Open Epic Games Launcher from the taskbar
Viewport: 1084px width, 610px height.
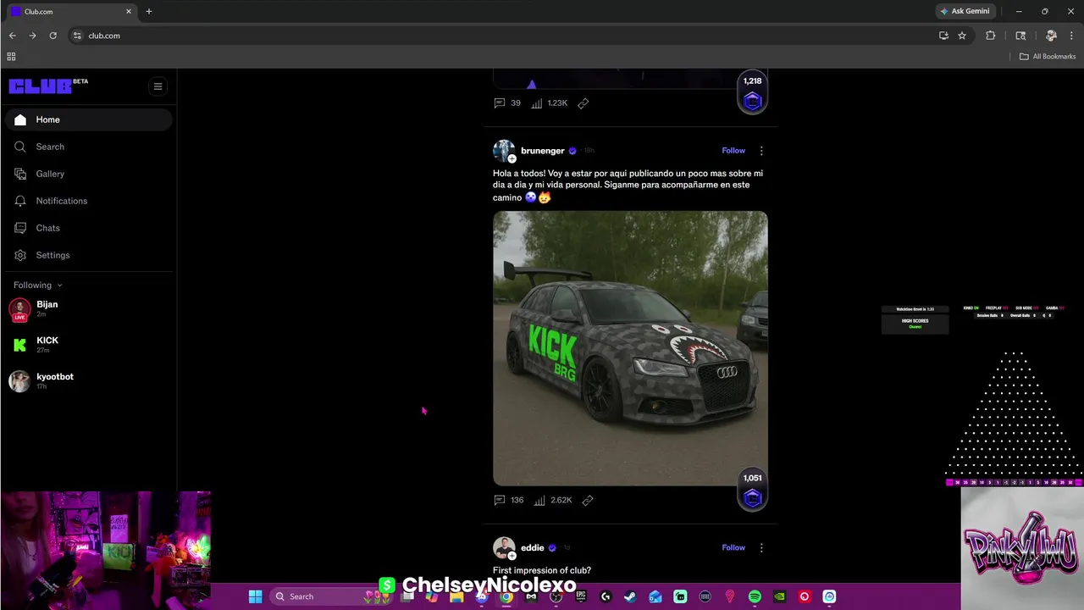[x=581, y=596]
